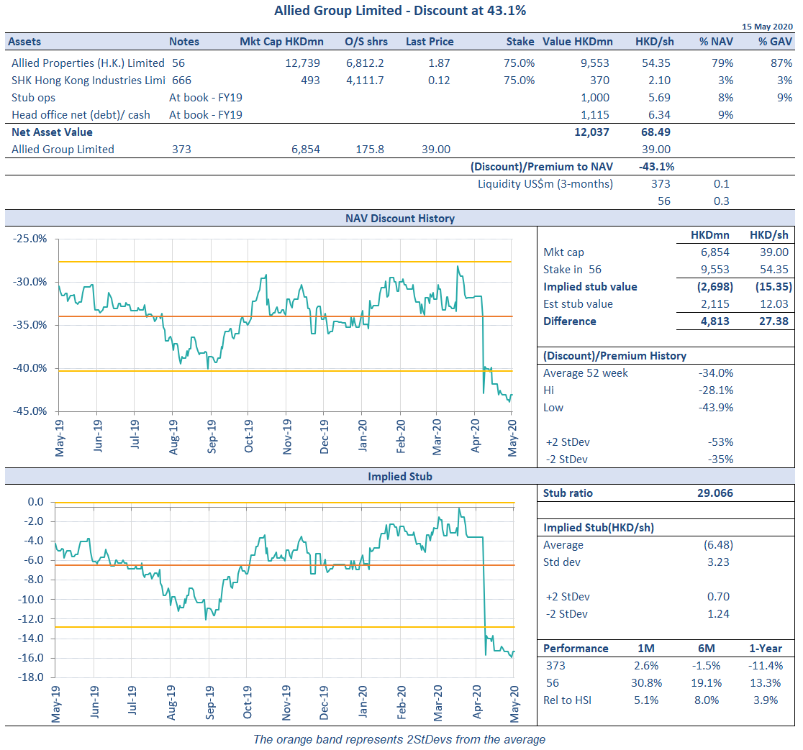Select the Head office net (debt)/cash row

(81, 114)
